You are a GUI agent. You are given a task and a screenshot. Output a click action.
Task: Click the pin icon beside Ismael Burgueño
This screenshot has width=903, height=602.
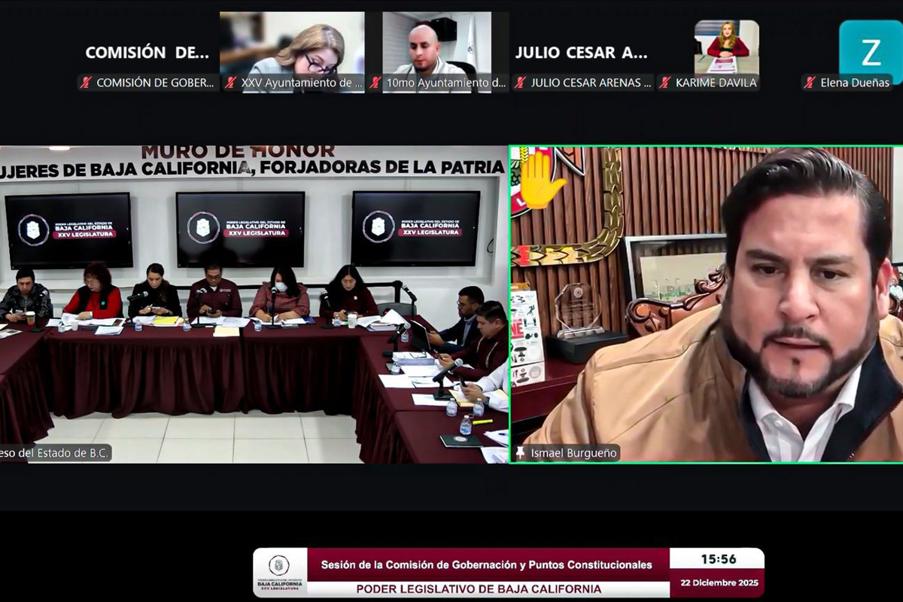click(520, 453)
